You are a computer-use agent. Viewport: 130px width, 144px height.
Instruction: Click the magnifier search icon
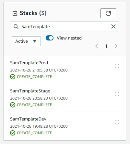click(16, 26)
